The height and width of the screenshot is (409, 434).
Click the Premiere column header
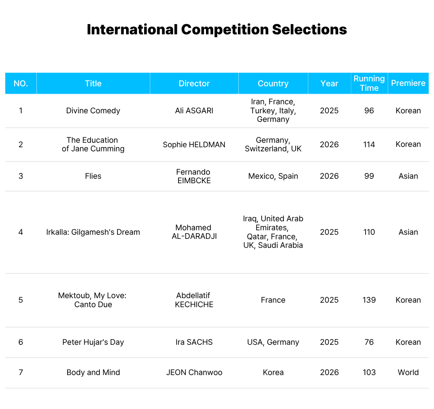[x=408, y=83]
